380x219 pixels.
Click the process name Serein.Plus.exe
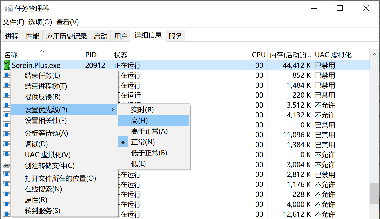point(36,66)
